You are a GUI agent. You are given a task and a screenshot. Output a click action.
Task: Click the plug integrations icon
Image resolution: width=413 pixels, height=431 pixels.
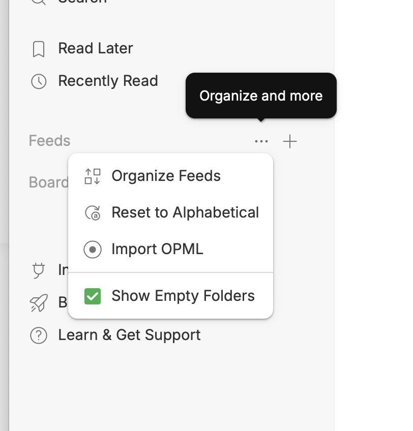pos(38,270)
